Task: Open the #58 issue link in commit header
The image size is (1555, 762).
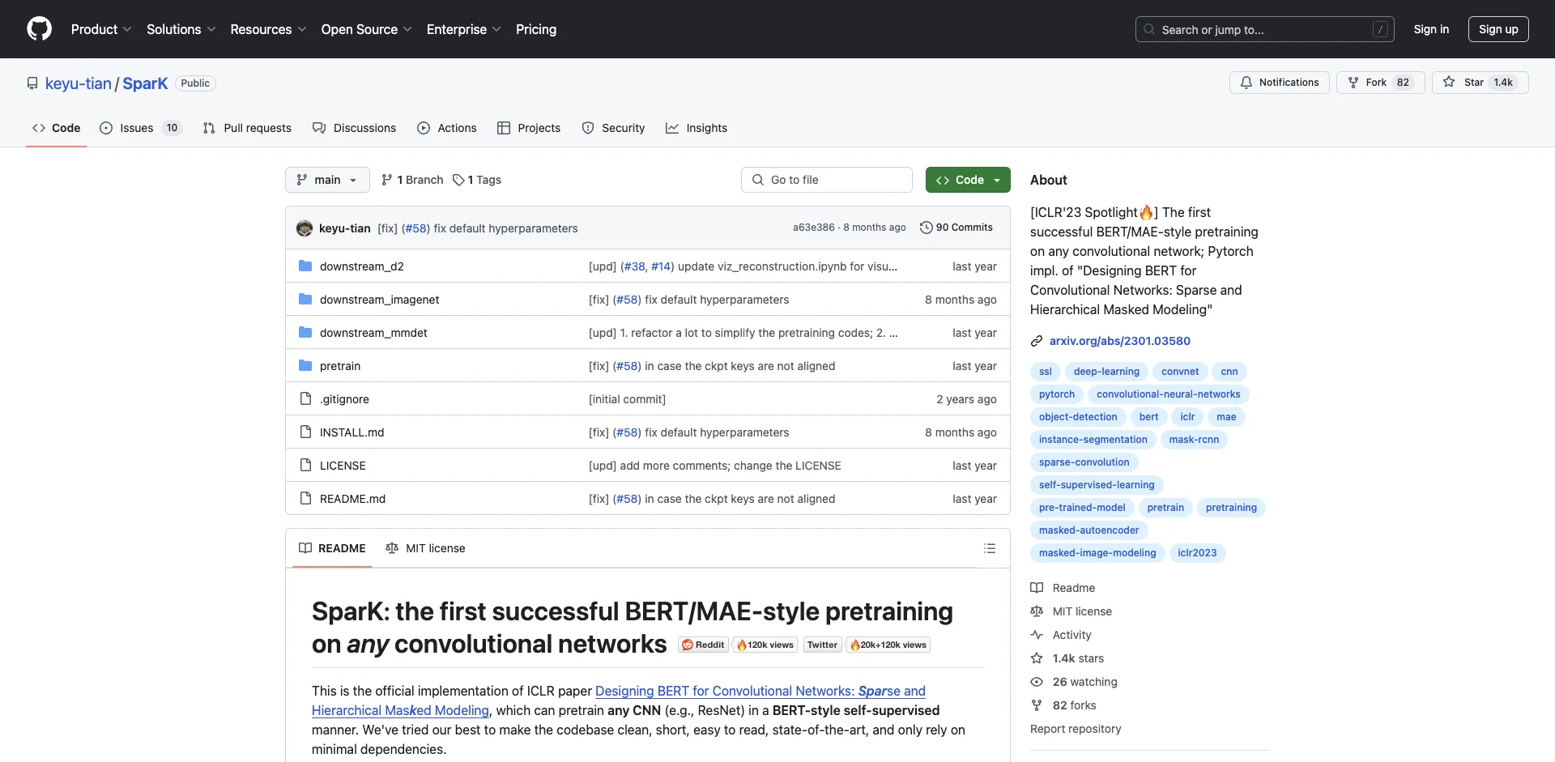Action: (x=416, y=228)
